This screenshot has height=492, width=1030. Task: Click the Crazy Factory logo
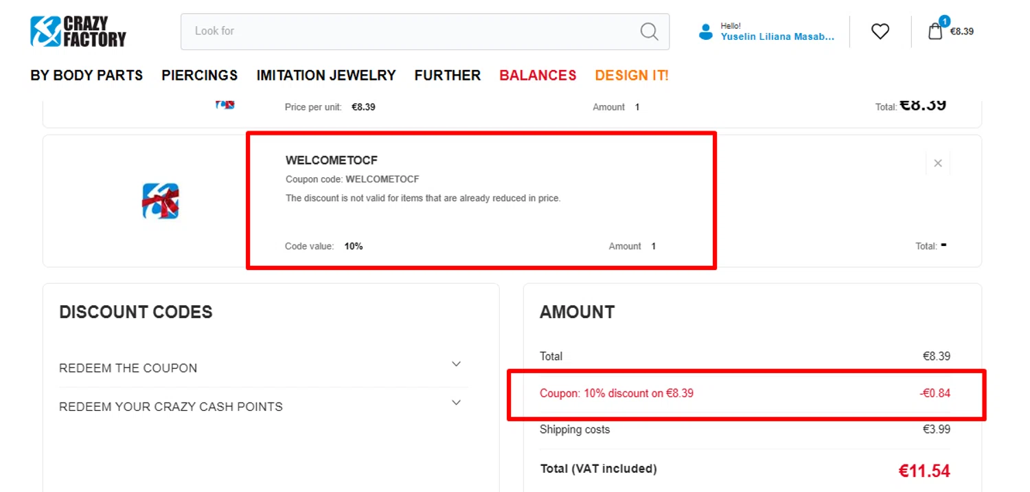point(78,32)
